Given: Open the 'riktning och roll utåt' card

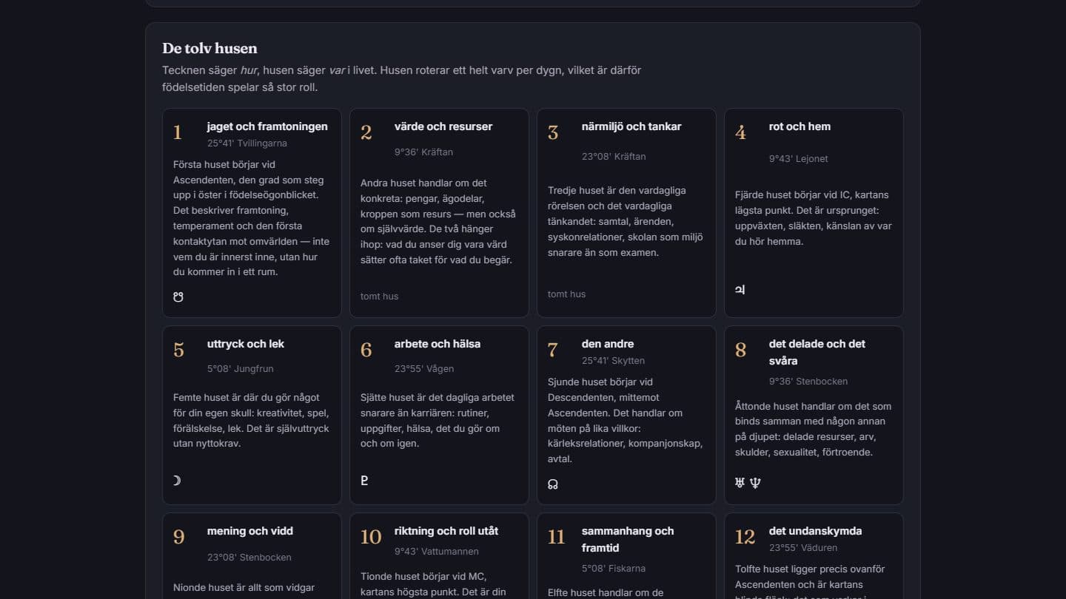Looking at the screenshot, I should point(439,556).
